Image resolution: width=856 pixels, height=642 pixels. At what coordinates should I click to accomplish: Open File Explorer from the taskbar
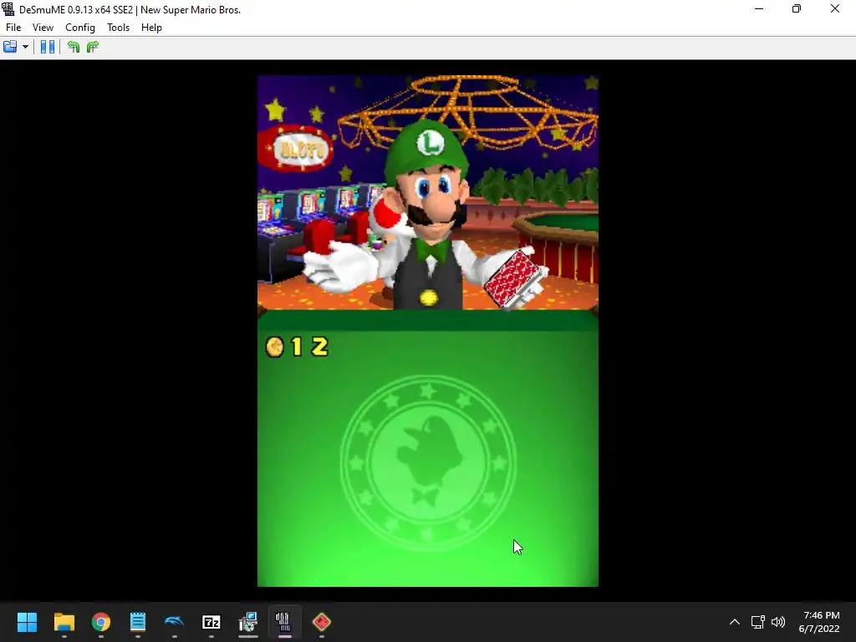click(64, 622)
